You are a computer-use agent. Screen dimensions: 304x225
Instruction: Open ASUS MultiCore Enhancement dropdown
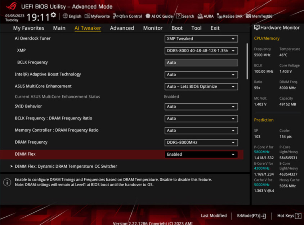pyautogui.click(x=201, y=87)
